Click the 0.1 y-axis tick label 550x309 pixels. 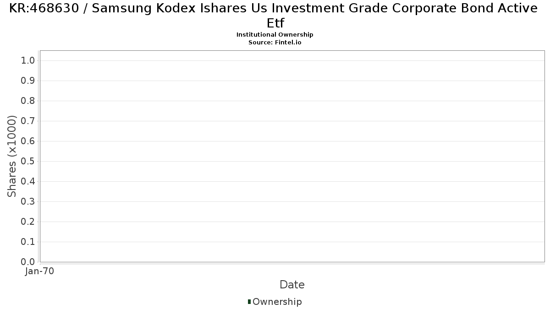(28, 242)
